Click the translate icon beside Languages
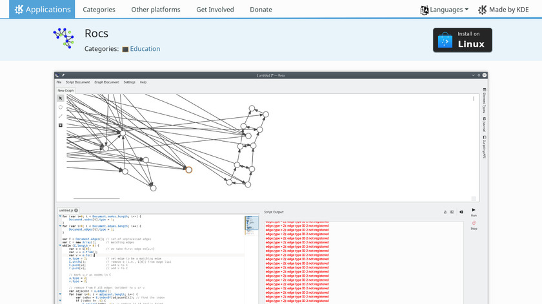The width and height of the screenshot is (542, 304). point(425,10)
